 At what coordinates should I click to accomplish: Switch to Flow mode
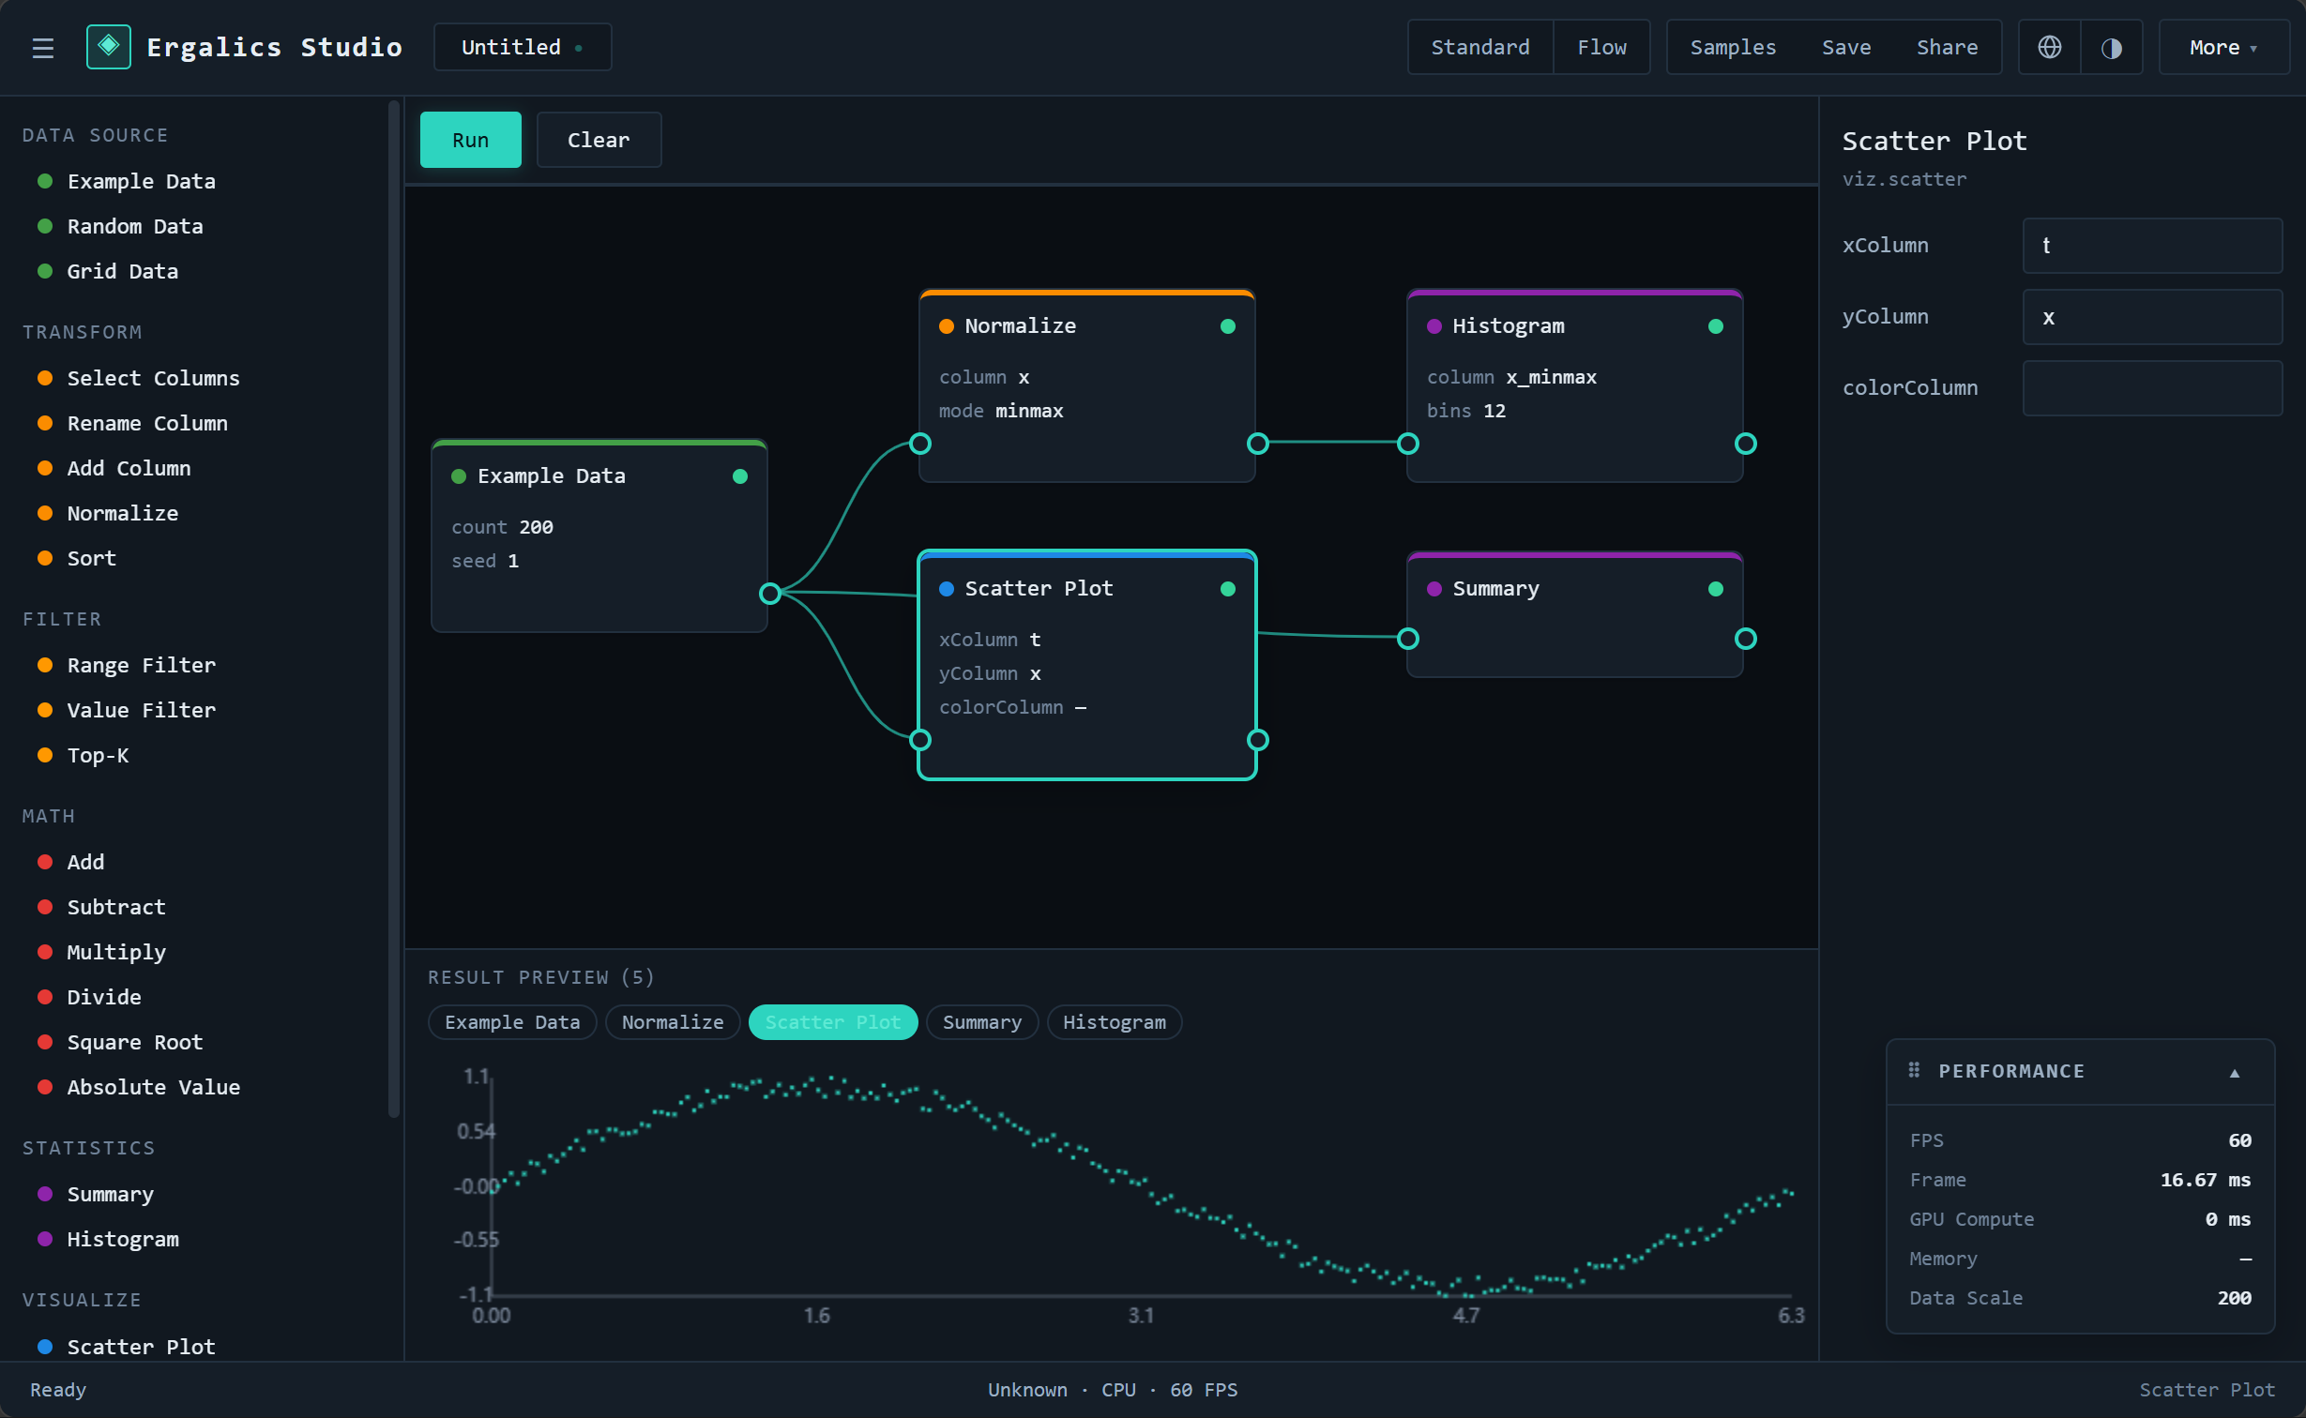click(x=1601, y=47)
